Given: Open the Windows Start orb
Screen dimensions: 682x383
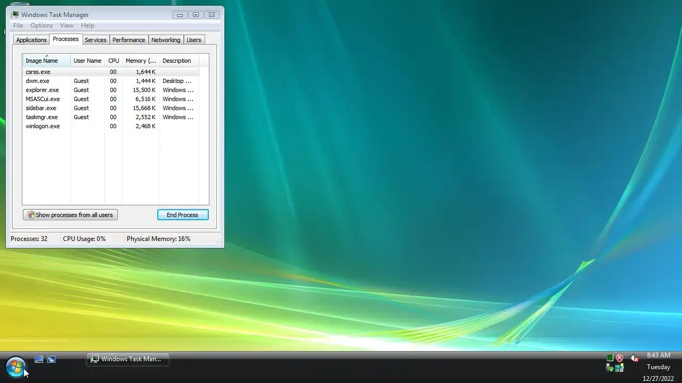Looking at the screenshot, I should tap(15, 367).
